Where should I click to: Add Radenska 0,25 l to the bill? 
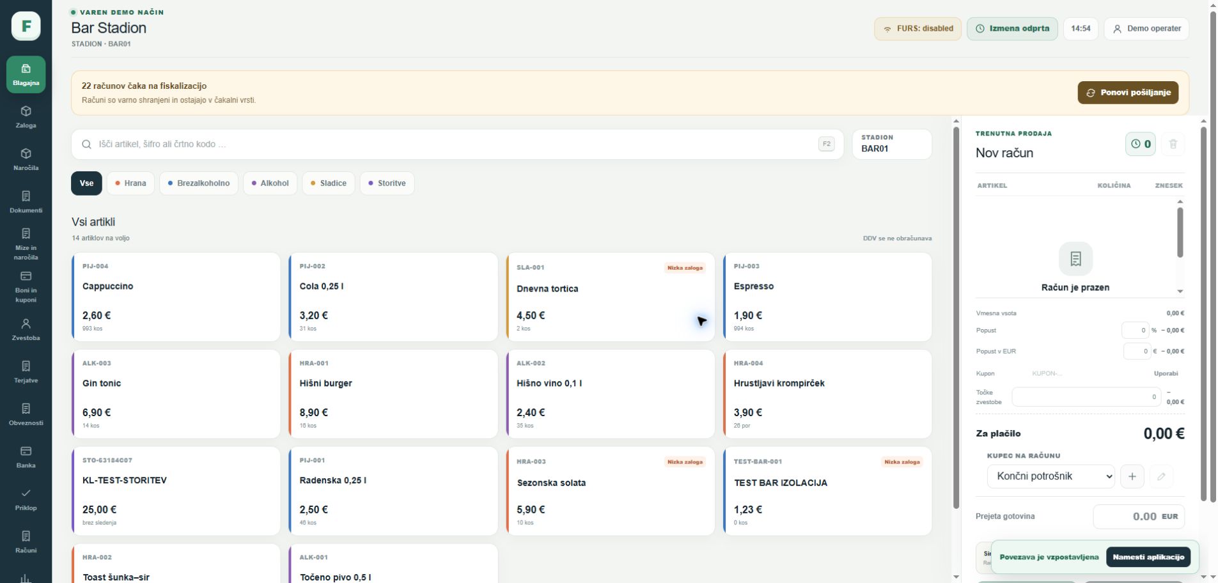(x=393, y=492)
